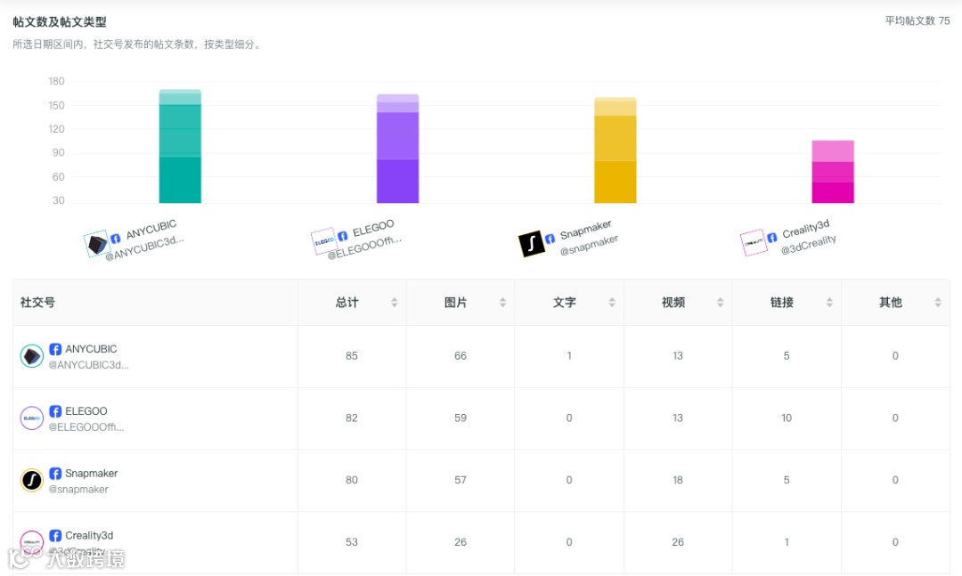Click Snapmaker video count 18

pos(678,480)
